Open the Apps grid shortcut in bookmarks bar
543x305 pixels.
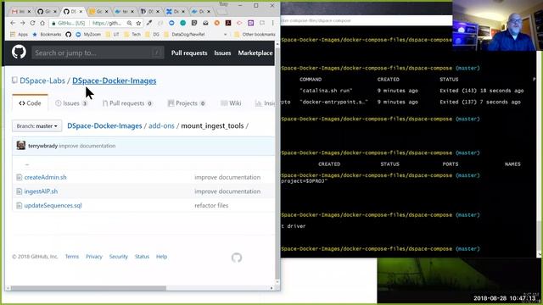coord(19,34)
